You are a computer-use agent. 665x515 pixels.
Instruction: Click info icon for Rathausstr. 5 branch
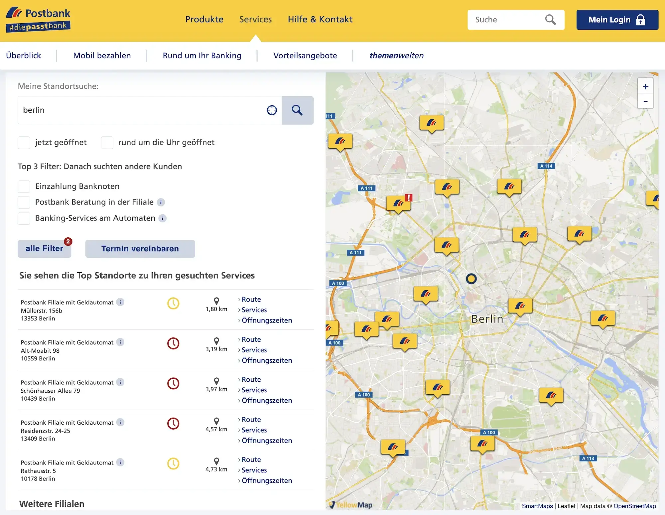point(120,462)
